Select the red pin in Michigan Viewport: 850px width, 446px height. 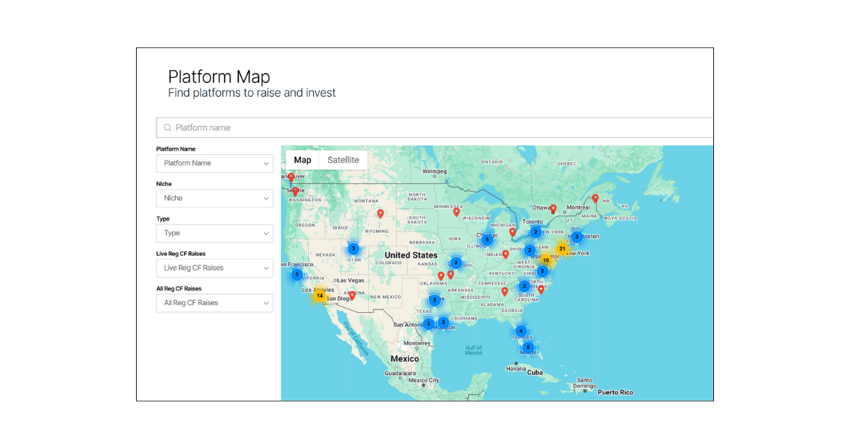point(513,231)
